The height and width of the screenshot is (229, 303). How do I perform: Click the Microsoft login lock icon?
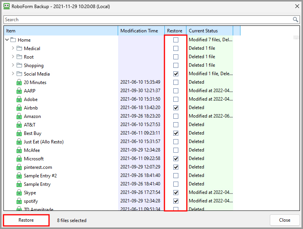coord(19,158)
